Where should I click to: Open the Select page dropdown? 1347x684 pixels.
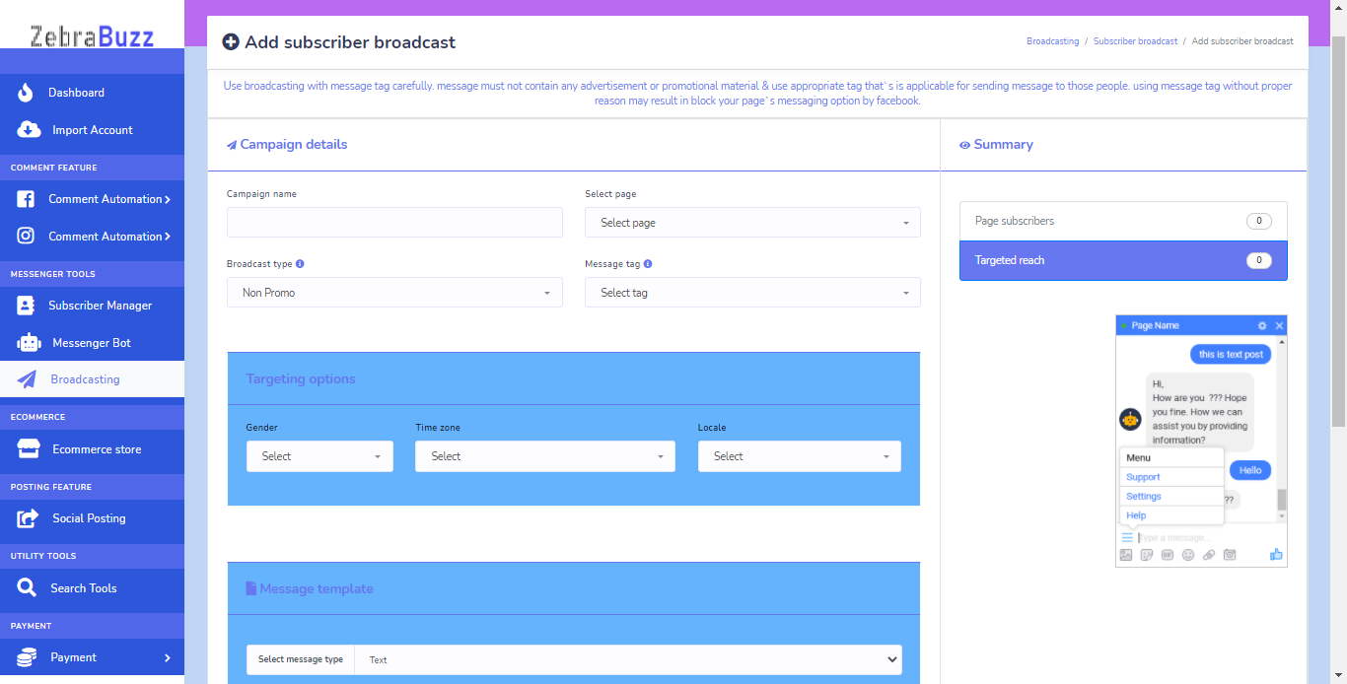tap(752, 223)
